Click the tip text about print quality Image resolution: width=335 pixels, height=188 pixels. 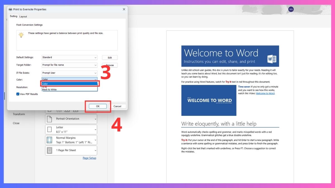pos(66,33)
